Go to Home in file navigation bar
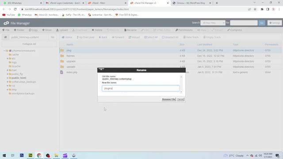Viewport: 283px width, 159px height. (x=67, y=37)
